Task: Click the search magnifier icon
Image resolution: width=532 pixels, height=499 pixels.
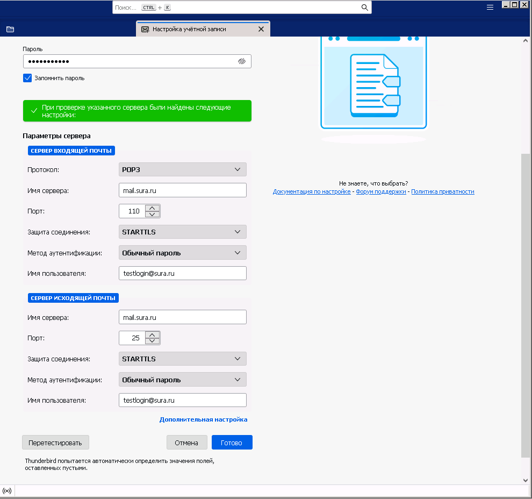Action: pyautogui.click(x=364, y=8)
